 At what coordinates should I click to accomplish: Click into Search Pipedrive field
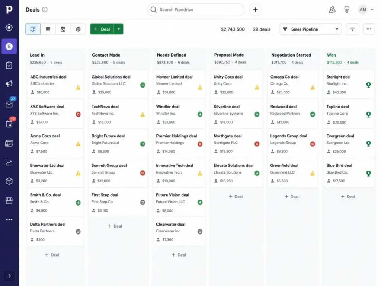click(196, 10)
